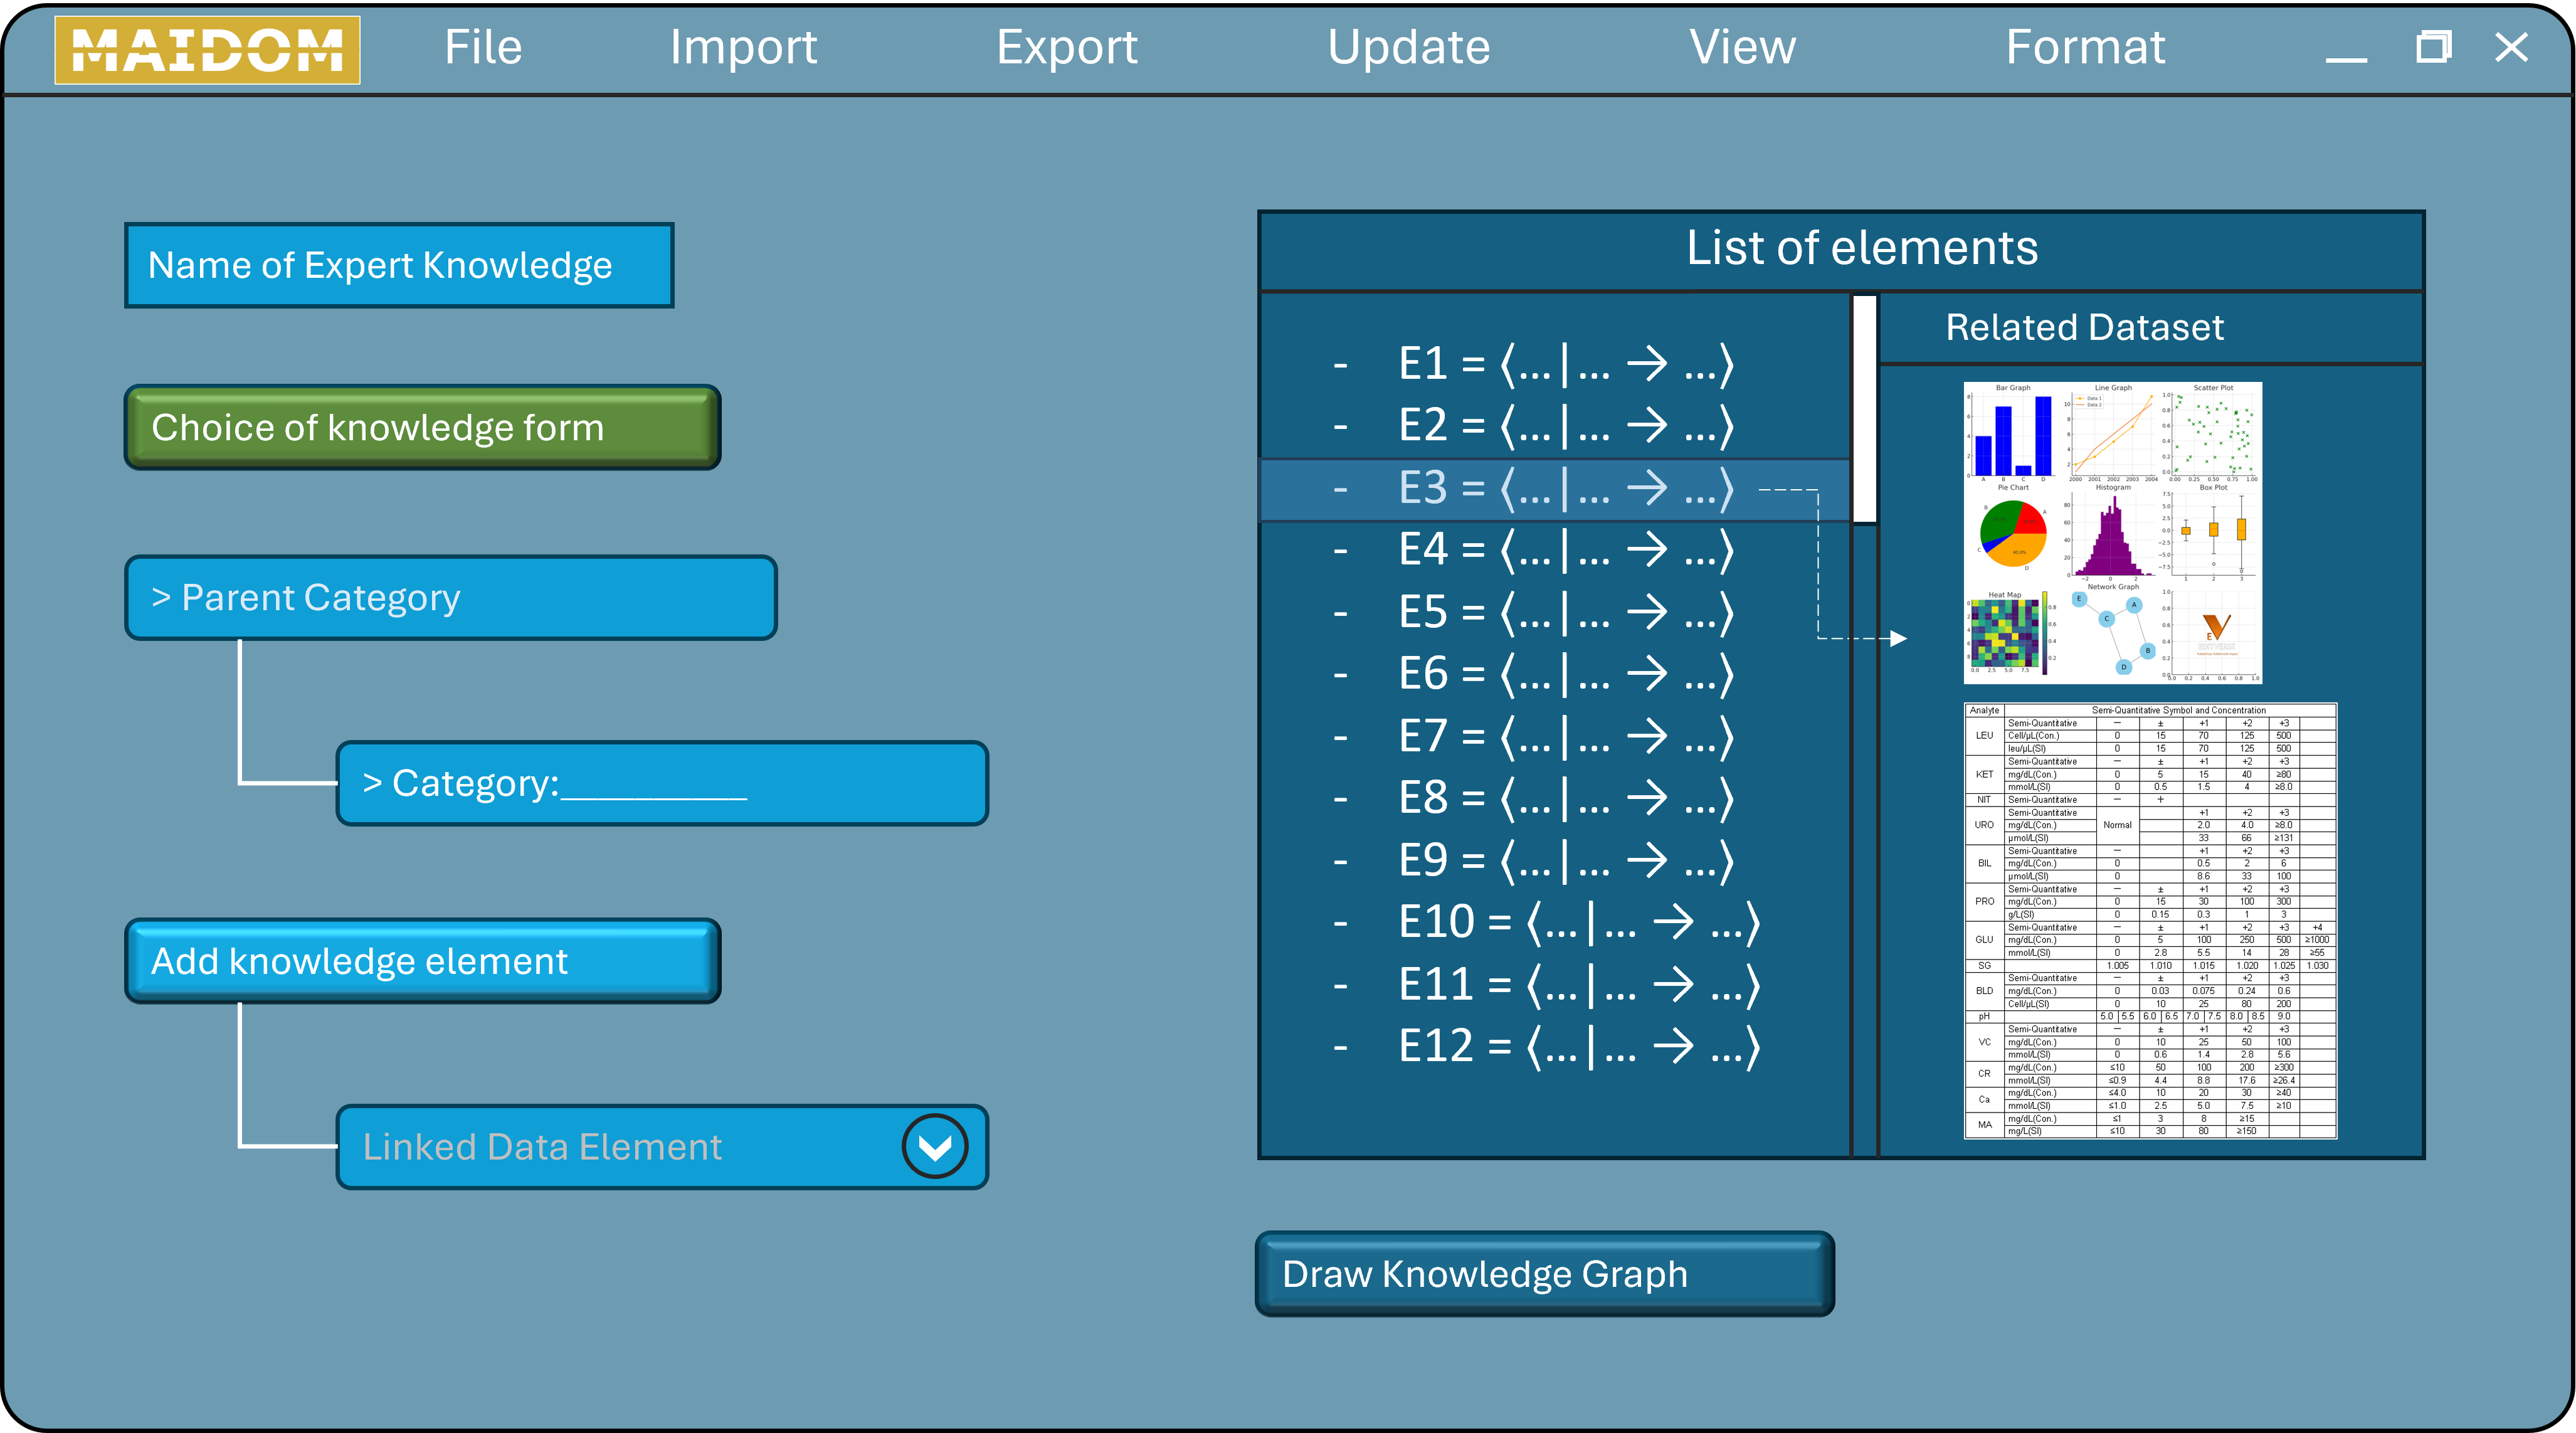Click the white scrollbar thumb in elements list

pos(1864,408)
